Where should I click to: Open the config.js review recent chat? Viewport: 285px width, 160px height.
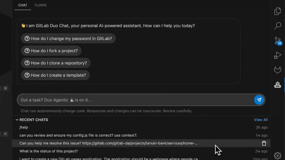click(x=141, y=135)
